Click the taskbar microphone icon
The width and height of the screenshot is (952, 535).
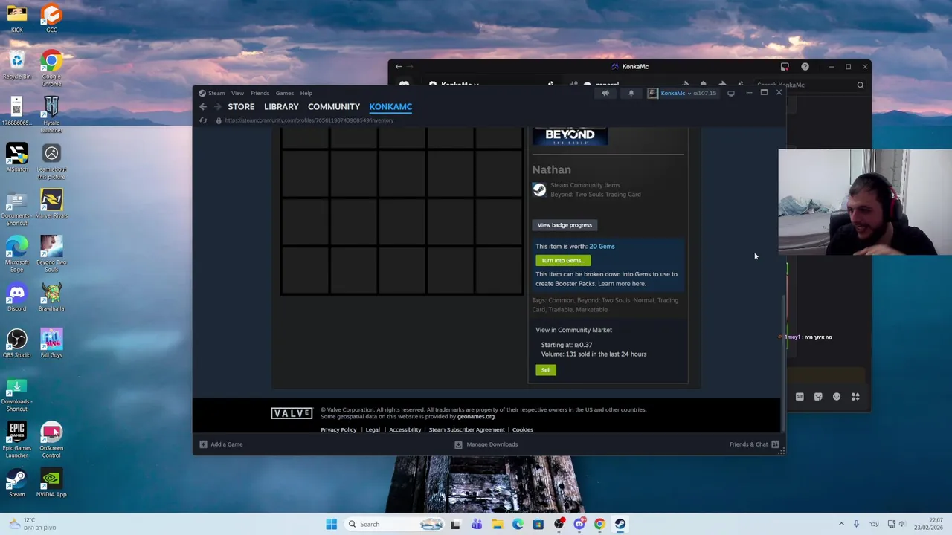[x=856, y=524]
